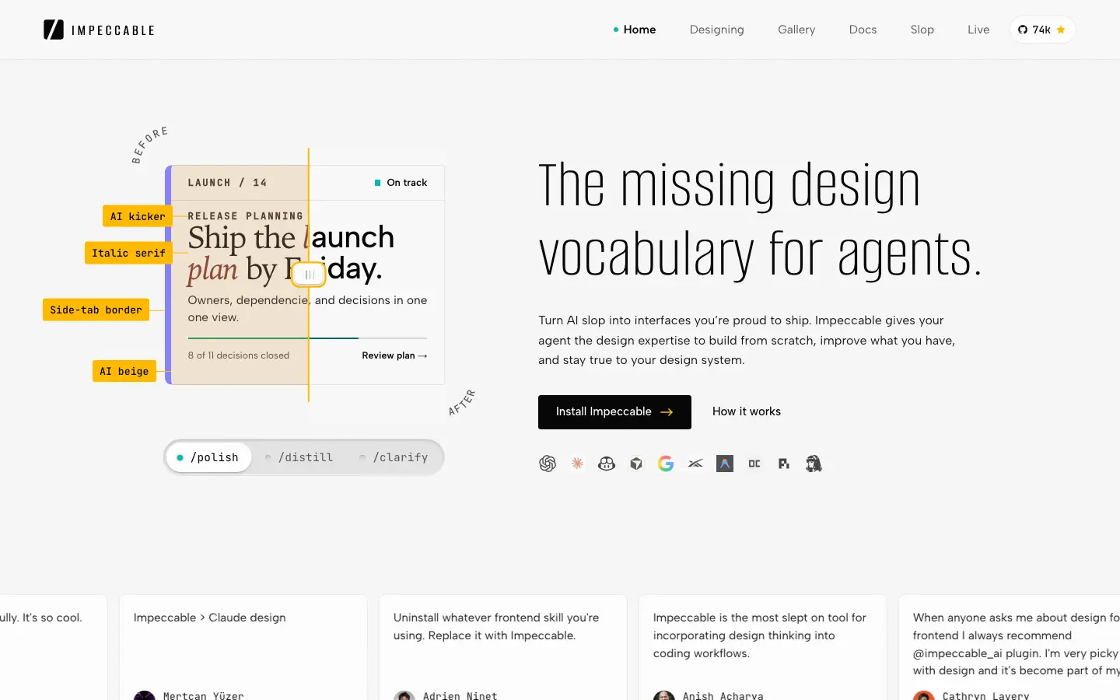Open the Docs nav link

click(863, 30)
